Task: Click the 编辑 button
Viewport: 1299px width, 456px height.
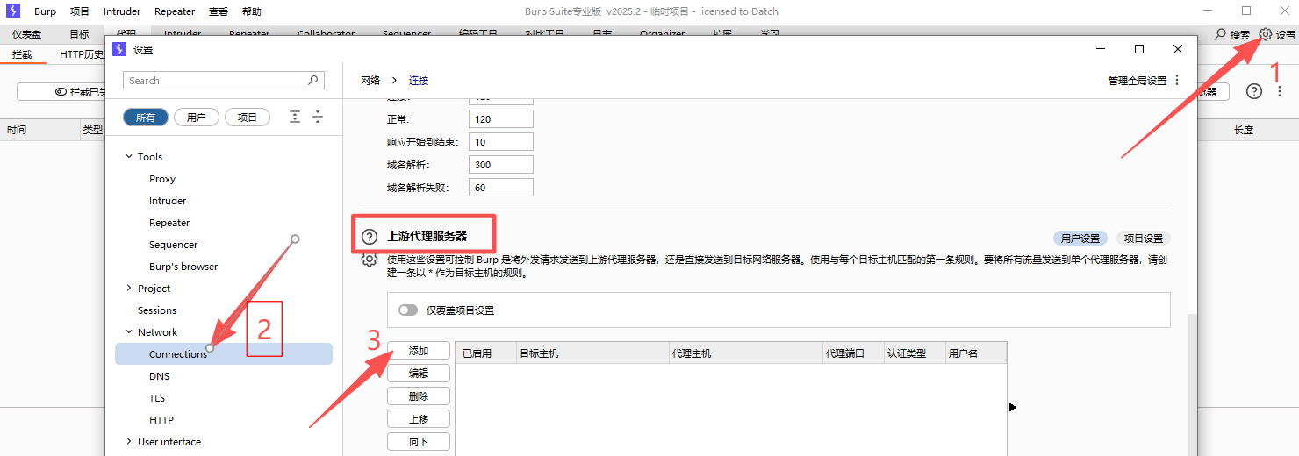Action: coord(419,374)
